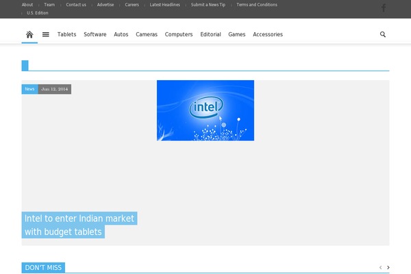Open the Latest Headlines link
The image size is (411, 274).
[x=165, y=5]
